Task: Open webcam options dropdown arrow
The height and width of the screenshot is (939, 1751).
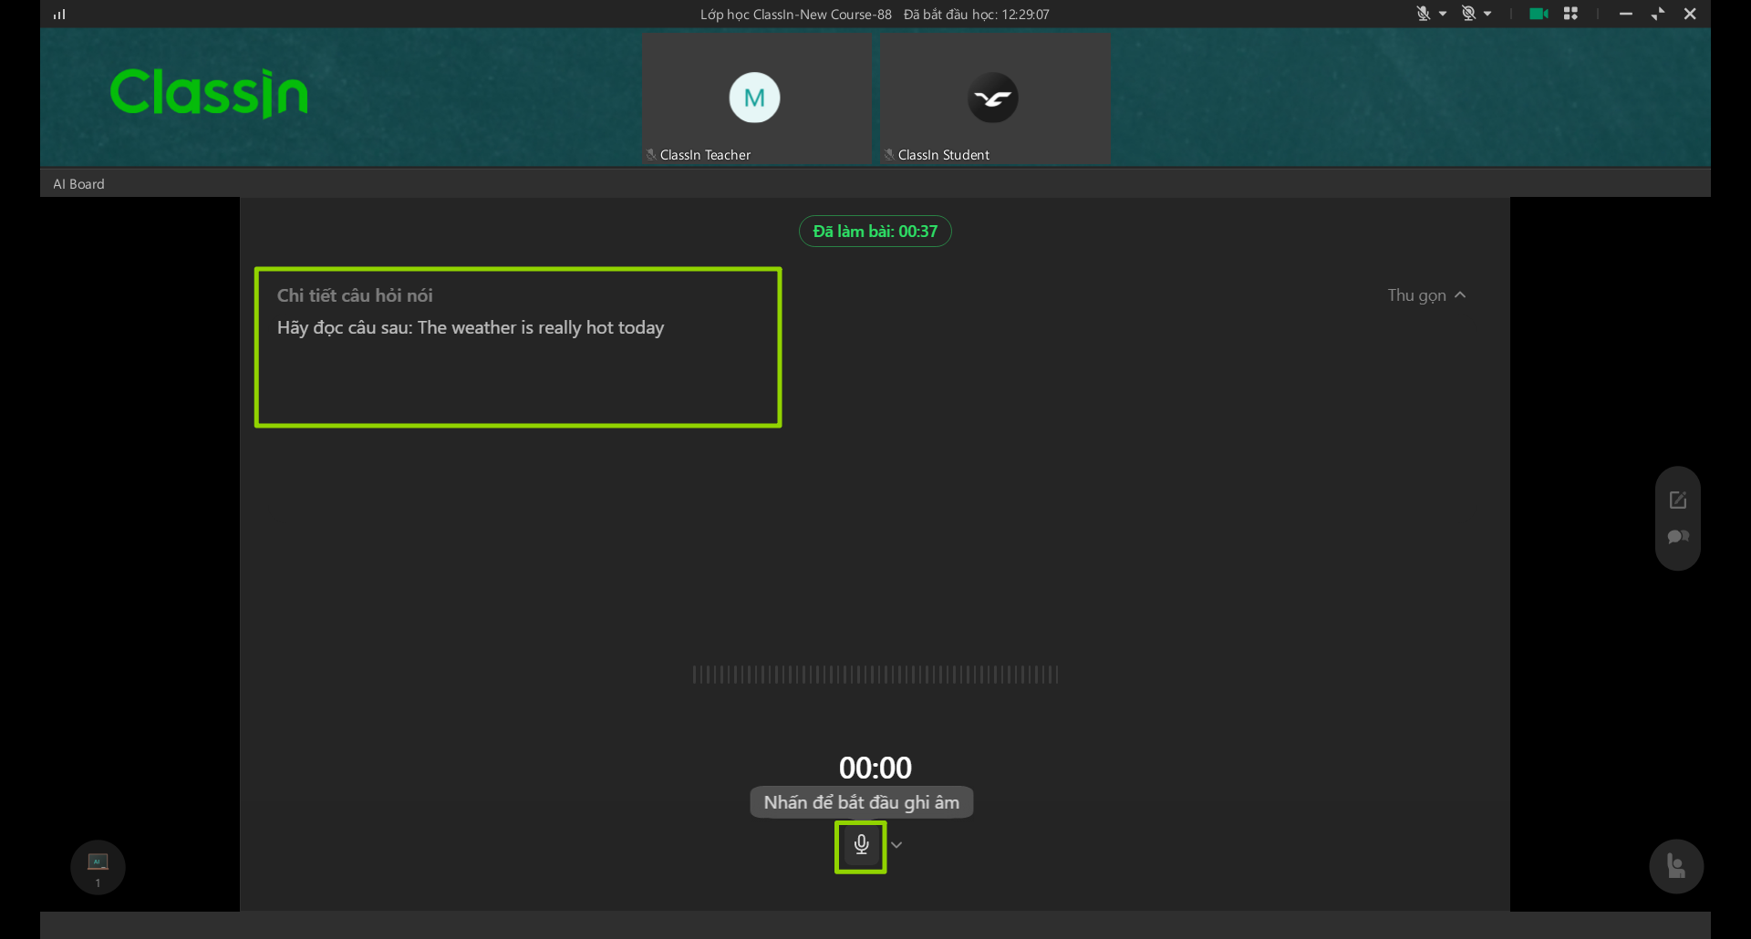Action: click(1487, 14)
